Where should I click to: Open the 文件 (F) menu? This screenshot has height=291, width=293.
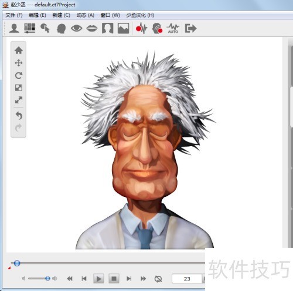coord(14,15)
